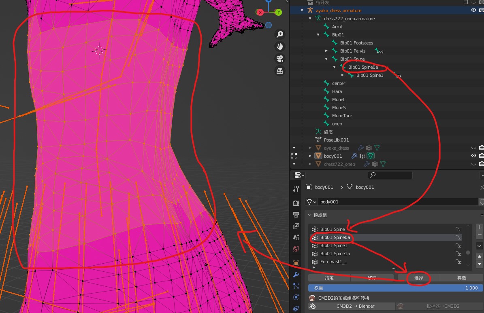The image size is (484, 313).
Task: Remove vertex group with minus button
Action: point(480,235)
